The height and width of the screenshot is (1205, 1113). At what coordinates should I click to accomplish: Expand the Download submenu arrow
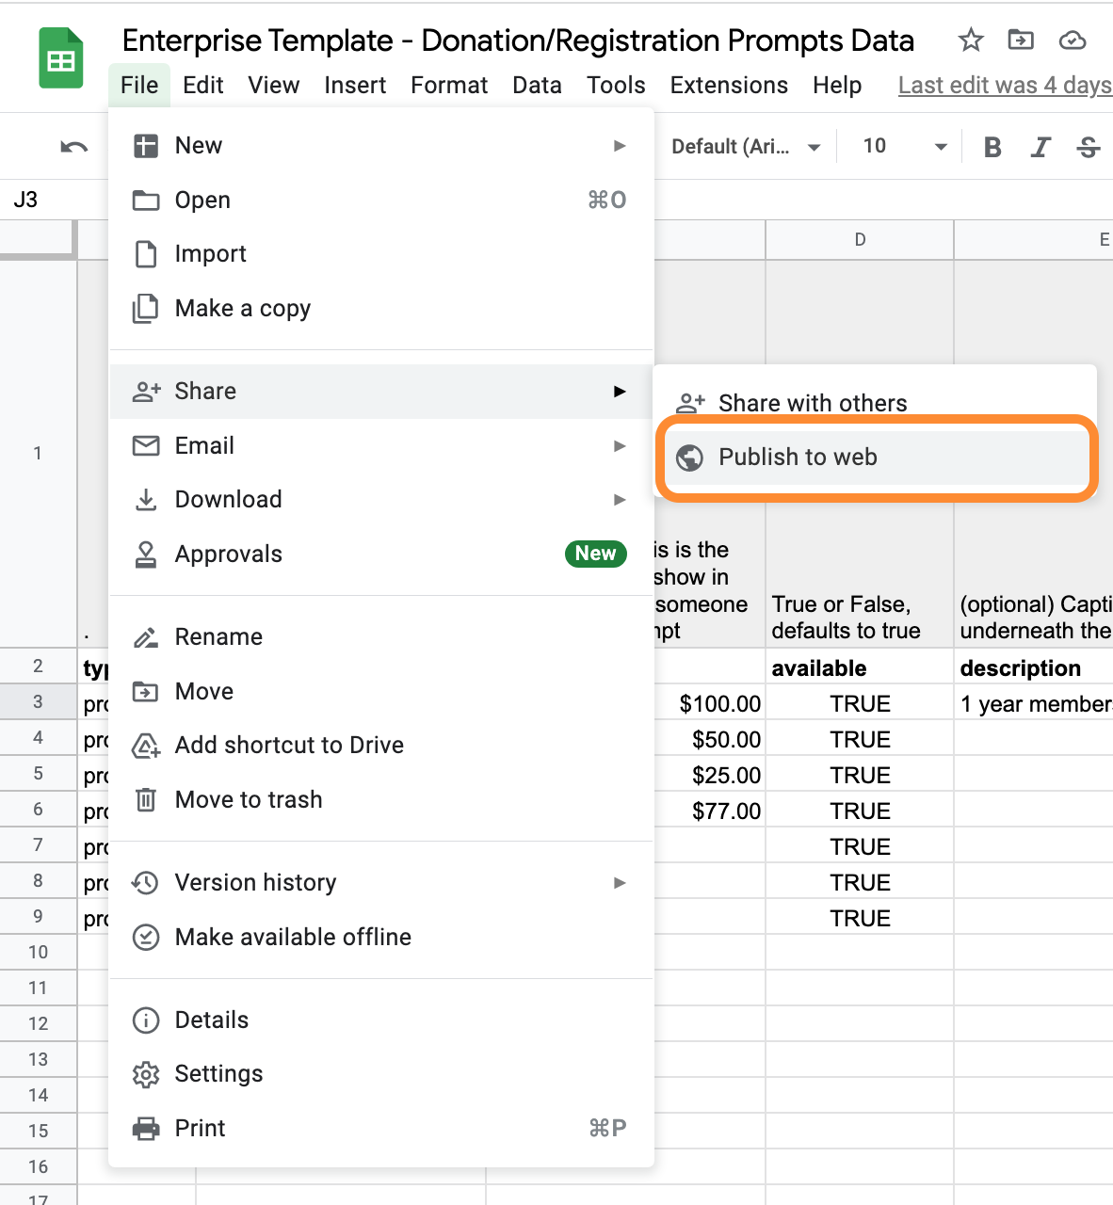coord(620,500)
